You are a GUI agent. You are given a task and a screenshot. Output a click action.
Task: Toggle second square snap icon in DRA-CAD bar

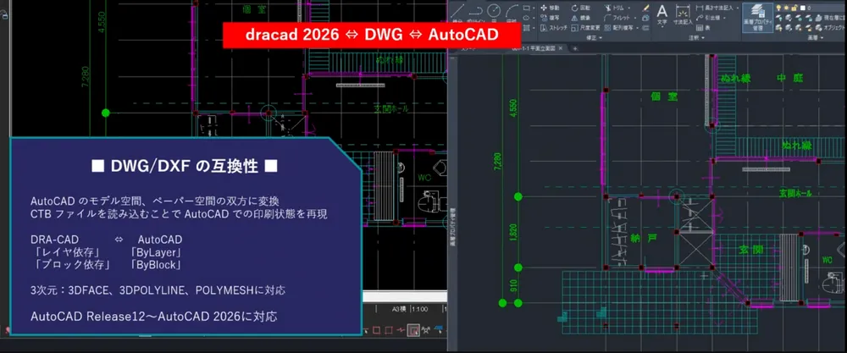point(389,330)
